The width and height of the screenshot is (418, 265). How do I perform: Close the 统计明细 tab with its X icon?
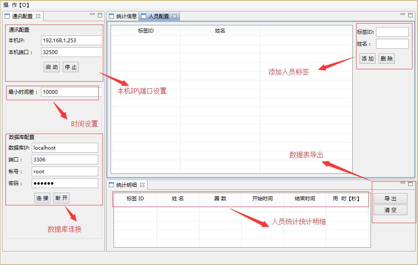click(x=142, y=184)
